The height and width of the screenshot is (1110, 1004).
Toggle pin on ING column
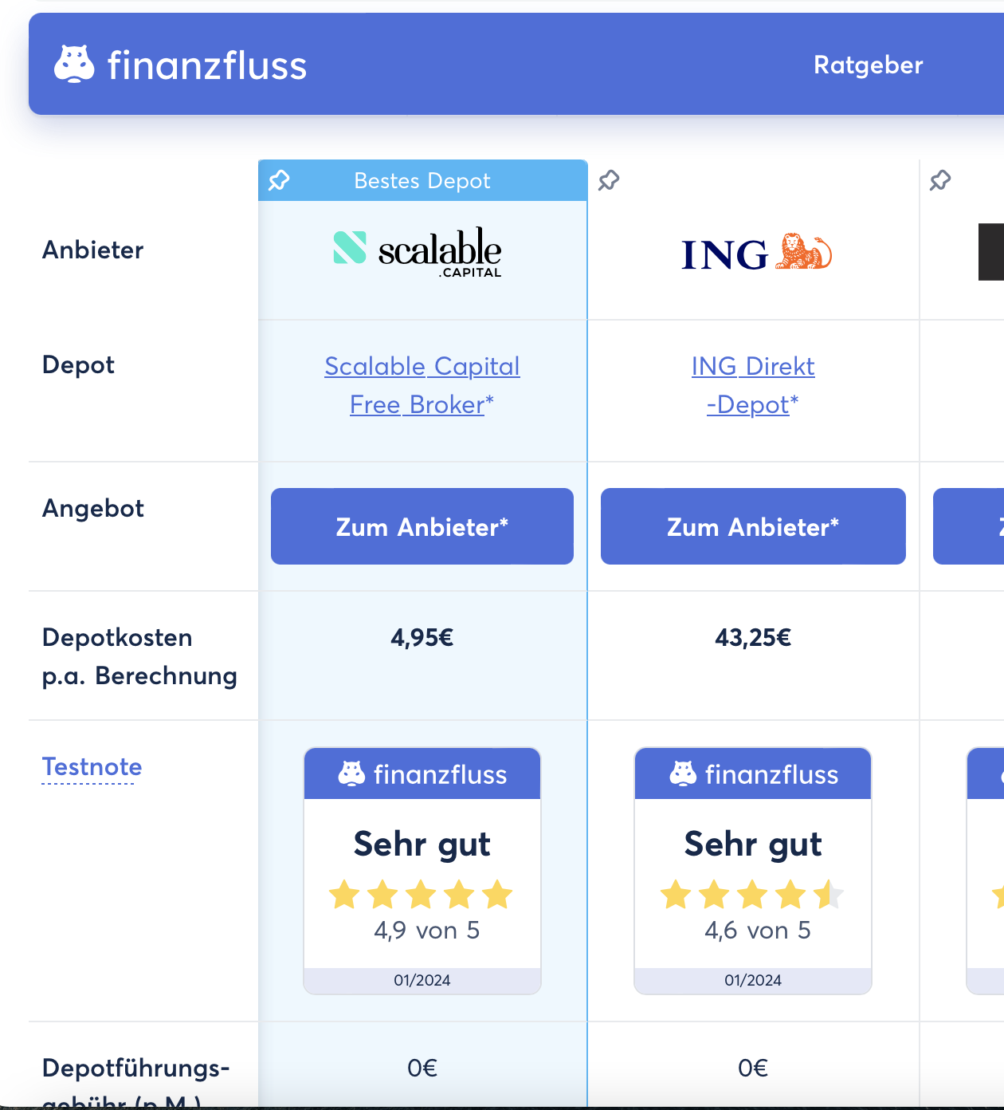(609, 180)
